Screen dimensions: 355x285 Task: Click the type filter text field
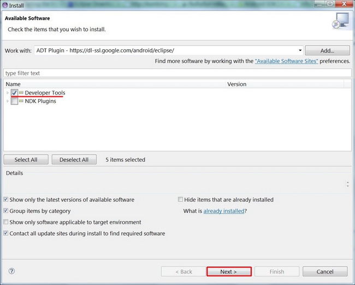pos(177,73)
